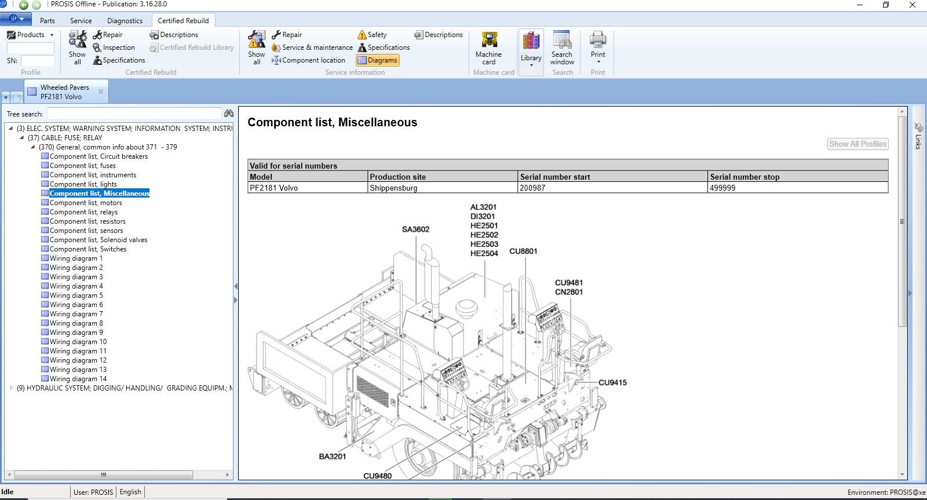Screen dimensions: 927x500
Task: Collapse the (3) ELEC. SYSTEM tree node
Action: [11, 129]
